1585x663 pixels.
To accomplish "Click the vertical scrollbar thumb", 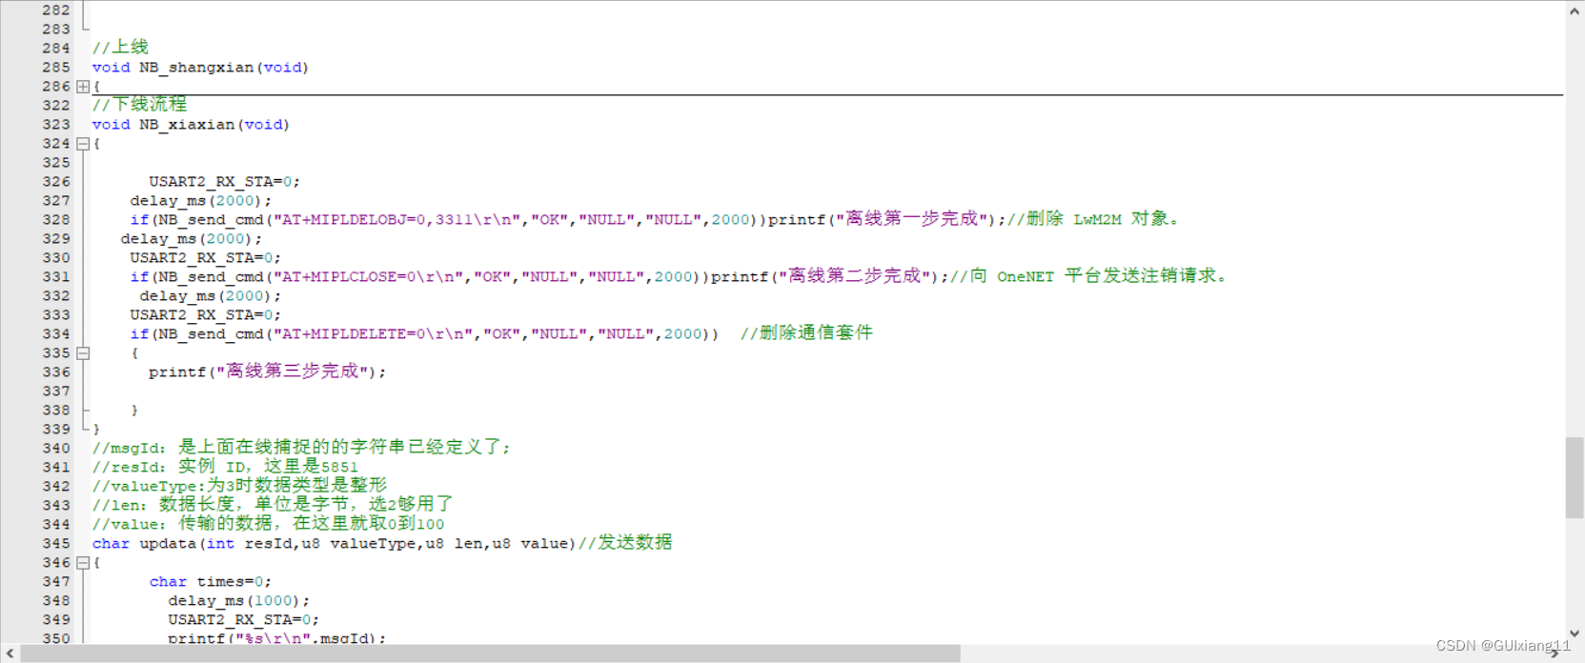I will (x=1575, y=477).
